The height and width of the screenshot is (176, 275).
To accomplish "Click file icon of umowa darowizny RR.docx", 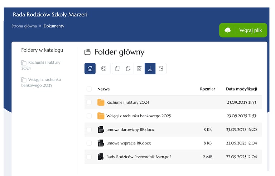I will coord(101,129).
